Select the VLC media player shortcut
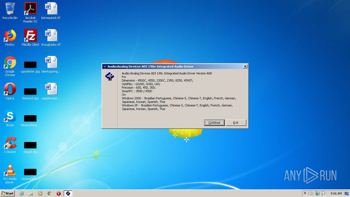The width and height of the screenshot is (350, 197). pos(10,173)
